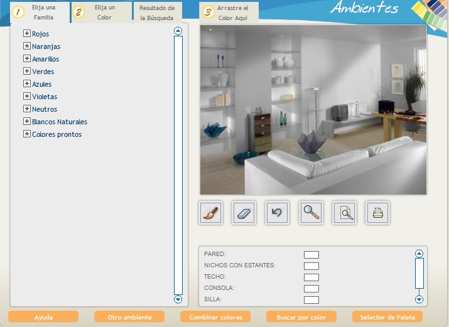Click the PARED label

(215, 254)
